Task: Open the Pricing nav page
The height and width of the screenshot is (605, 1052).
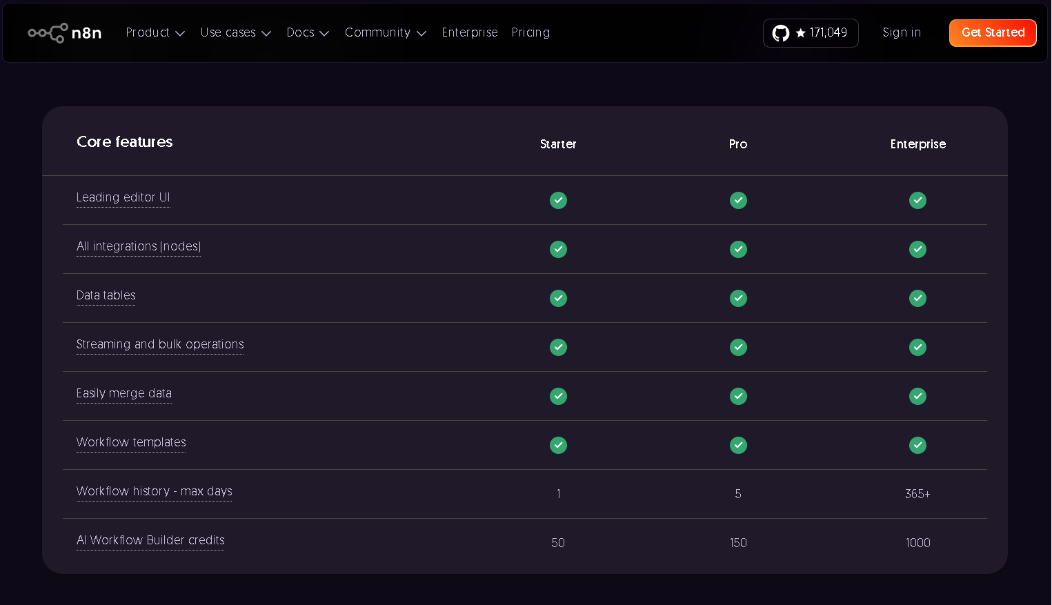Action: pos(530,32)
